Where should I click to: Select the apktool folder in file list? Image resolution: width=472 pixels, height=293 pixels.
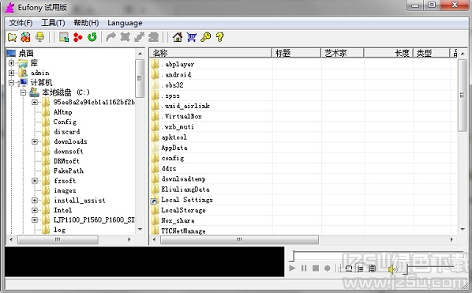click(174, 137)
